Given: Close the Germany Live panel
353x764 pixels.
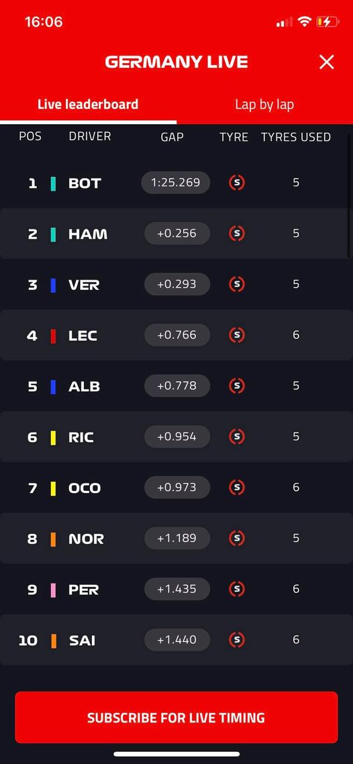Looking at the screenshot, I should point(326,62).
